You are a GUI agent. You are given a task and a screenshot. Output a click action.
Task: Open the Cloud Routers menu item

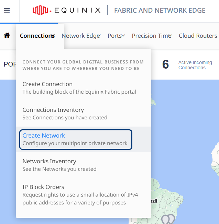pyautogui.click(x=198, y=36)
